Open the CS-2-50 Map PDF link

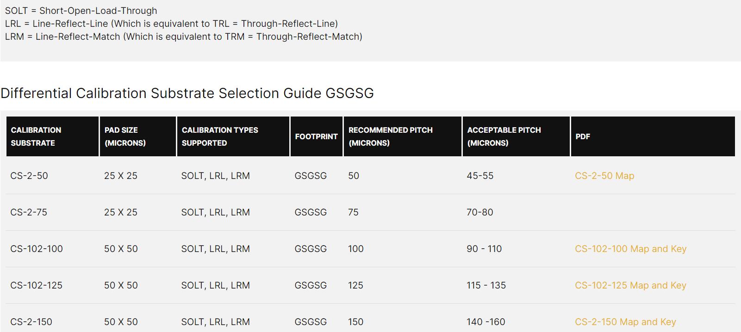(604, 176)
